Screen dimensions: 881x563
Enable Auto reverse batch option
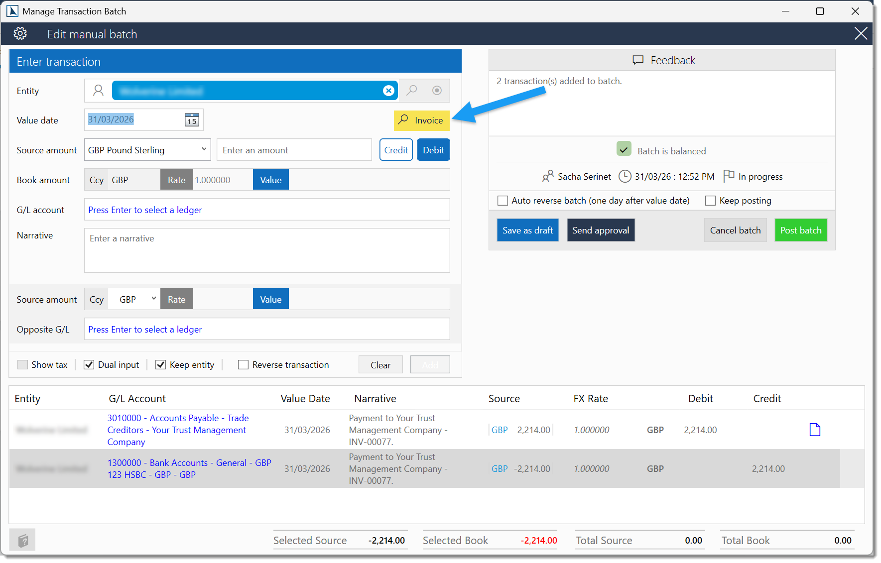point(503,200)
